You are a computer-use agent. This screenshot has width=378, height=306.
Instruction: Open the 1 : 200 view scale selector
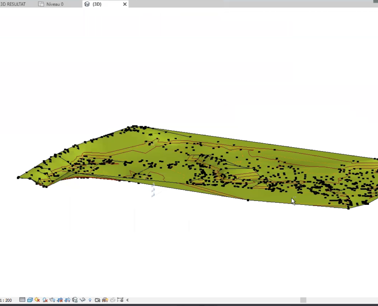pos(6,300)
